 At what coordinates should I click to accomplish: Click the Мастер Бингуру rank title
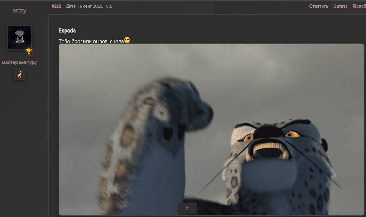(19, 62)
